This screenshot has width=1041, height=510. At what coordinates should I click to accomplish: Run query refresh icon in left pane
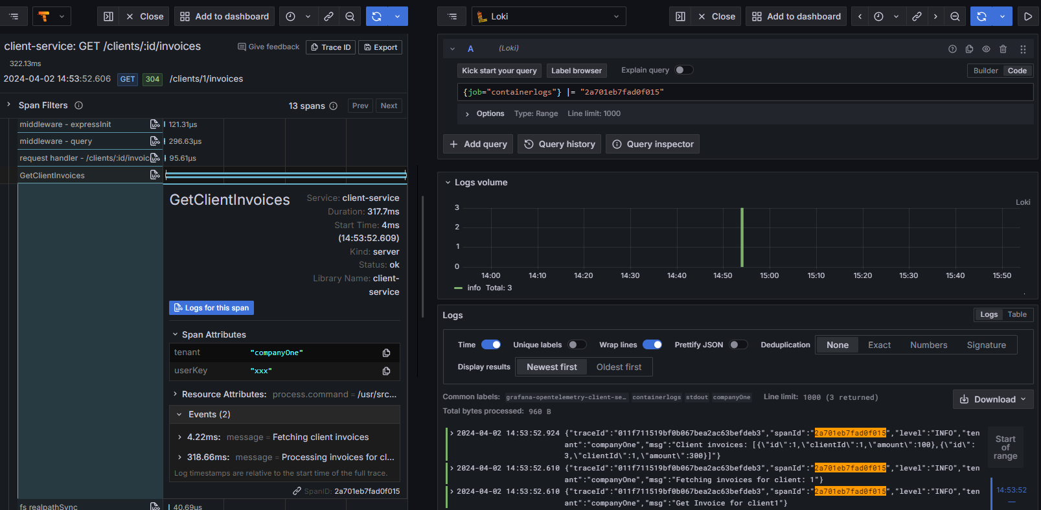[376, 16]
